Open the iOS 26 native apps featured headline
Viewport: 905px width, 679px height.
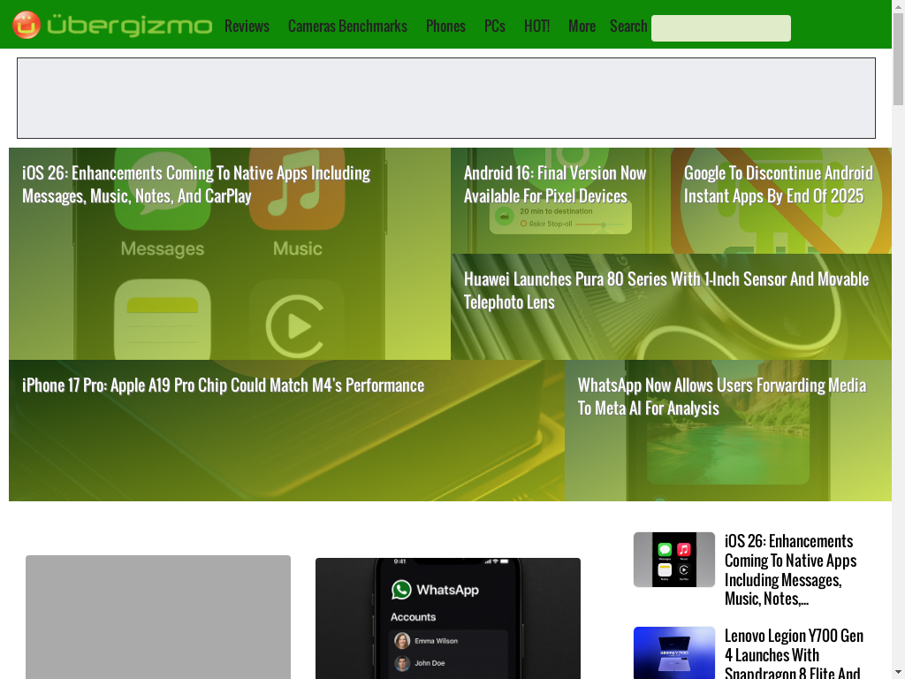click(196, 185)
